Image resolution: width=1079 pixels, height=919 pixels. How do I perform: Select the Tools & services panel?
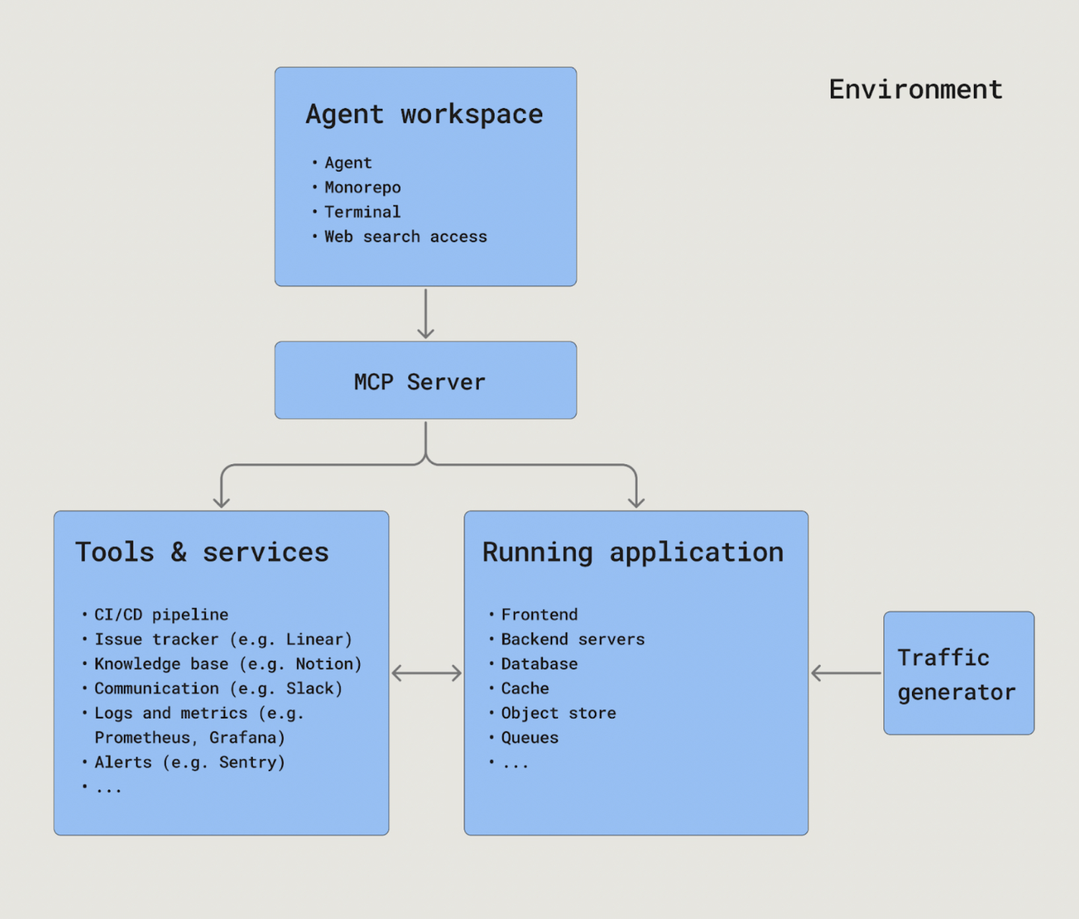221,672
